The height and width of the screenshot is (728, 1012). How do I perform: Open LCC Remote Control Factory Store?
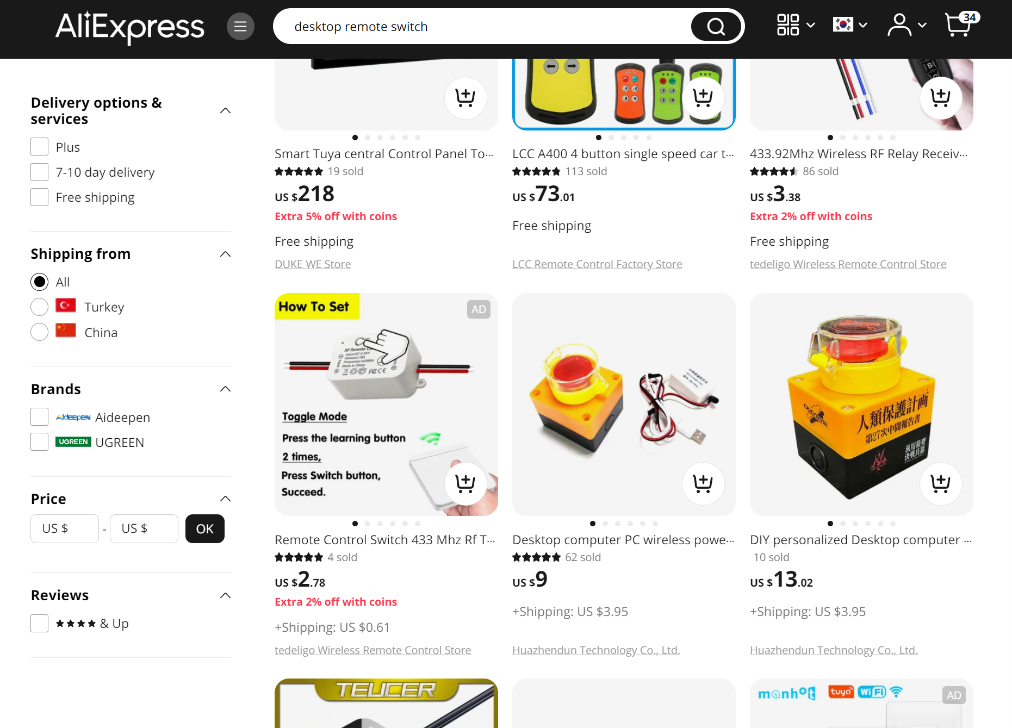tap(597, 264)
